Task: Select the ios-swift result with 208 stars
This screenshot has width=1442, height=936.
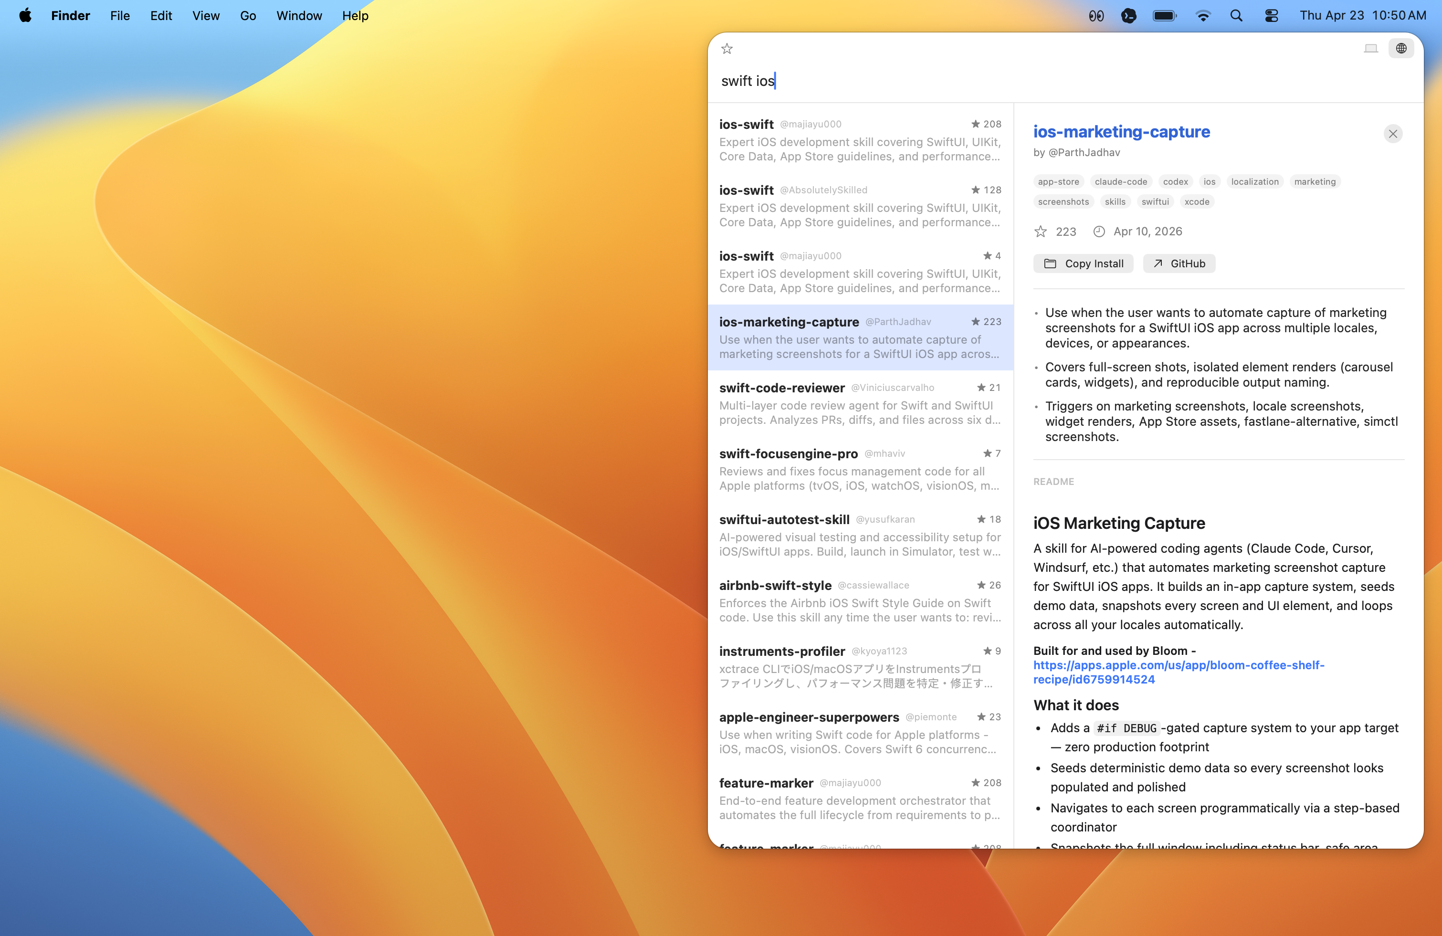Action: tap(860, 140)
